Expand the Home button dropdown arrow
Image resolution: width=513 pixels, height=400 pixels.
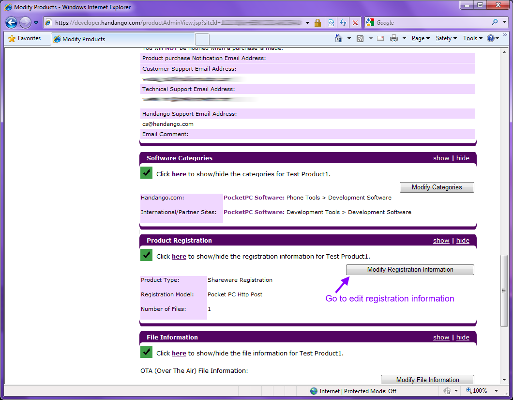(349, 38)
